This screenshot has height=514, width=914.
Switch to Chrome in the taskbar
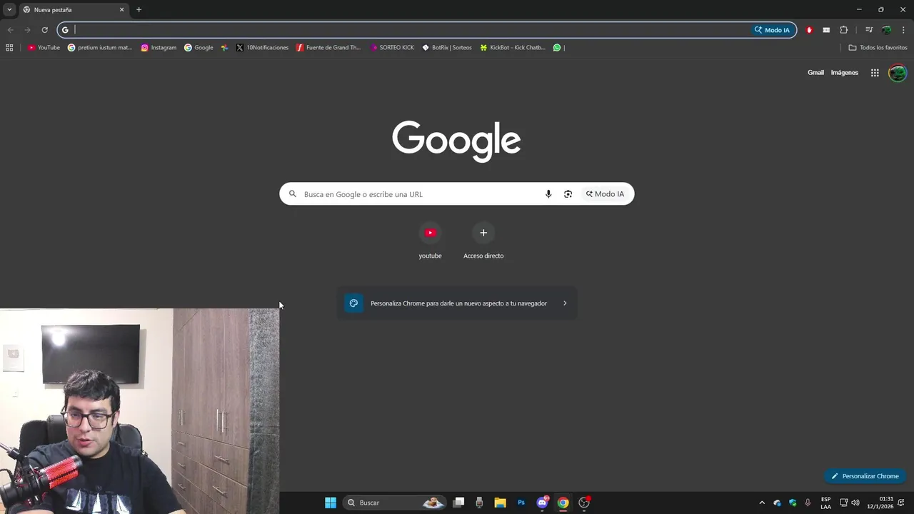click(563, 503)
